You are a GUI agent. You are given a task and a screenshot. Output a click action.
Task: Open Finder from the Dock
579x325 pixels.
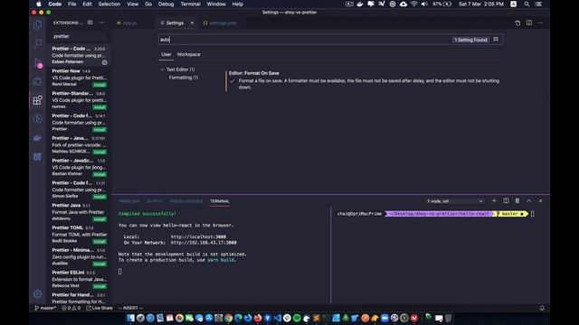tap(130, 318)
